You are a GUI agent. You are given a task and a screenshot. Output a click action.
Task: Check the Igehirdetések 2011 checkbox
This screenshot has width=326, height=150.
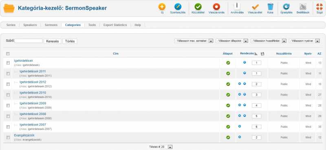click(8, 74)
